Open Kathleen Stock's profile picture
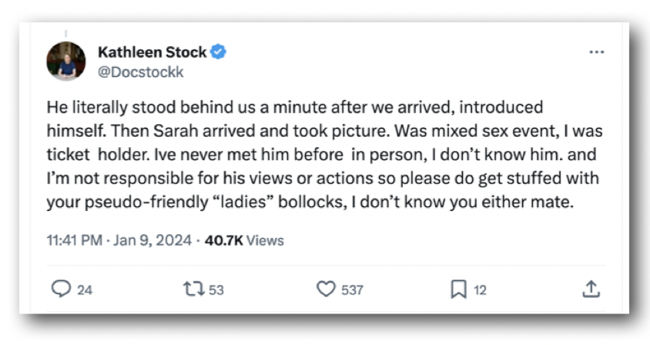This screenshot has width=650, height=345. (66, 62)
